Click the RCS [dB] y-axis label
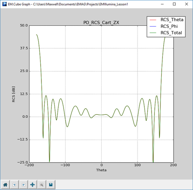 coord(14,94)
